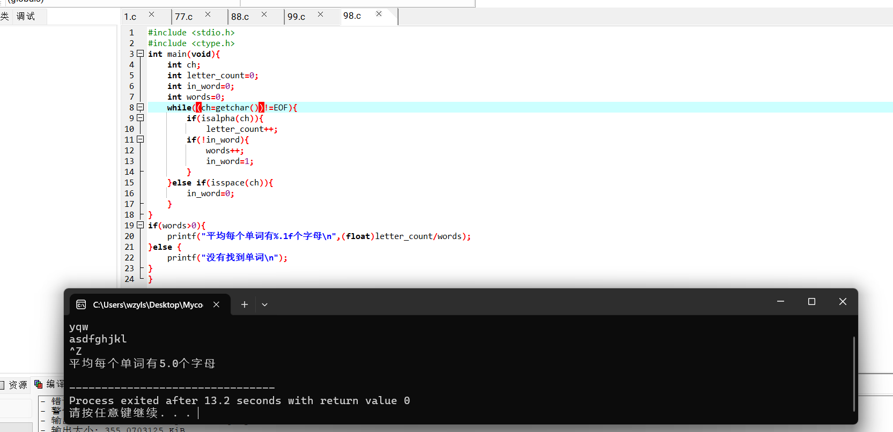Click the printf line with 平均每个单词有
The width and height of the screenshot is (893, 432).
[x=319, y=236]
